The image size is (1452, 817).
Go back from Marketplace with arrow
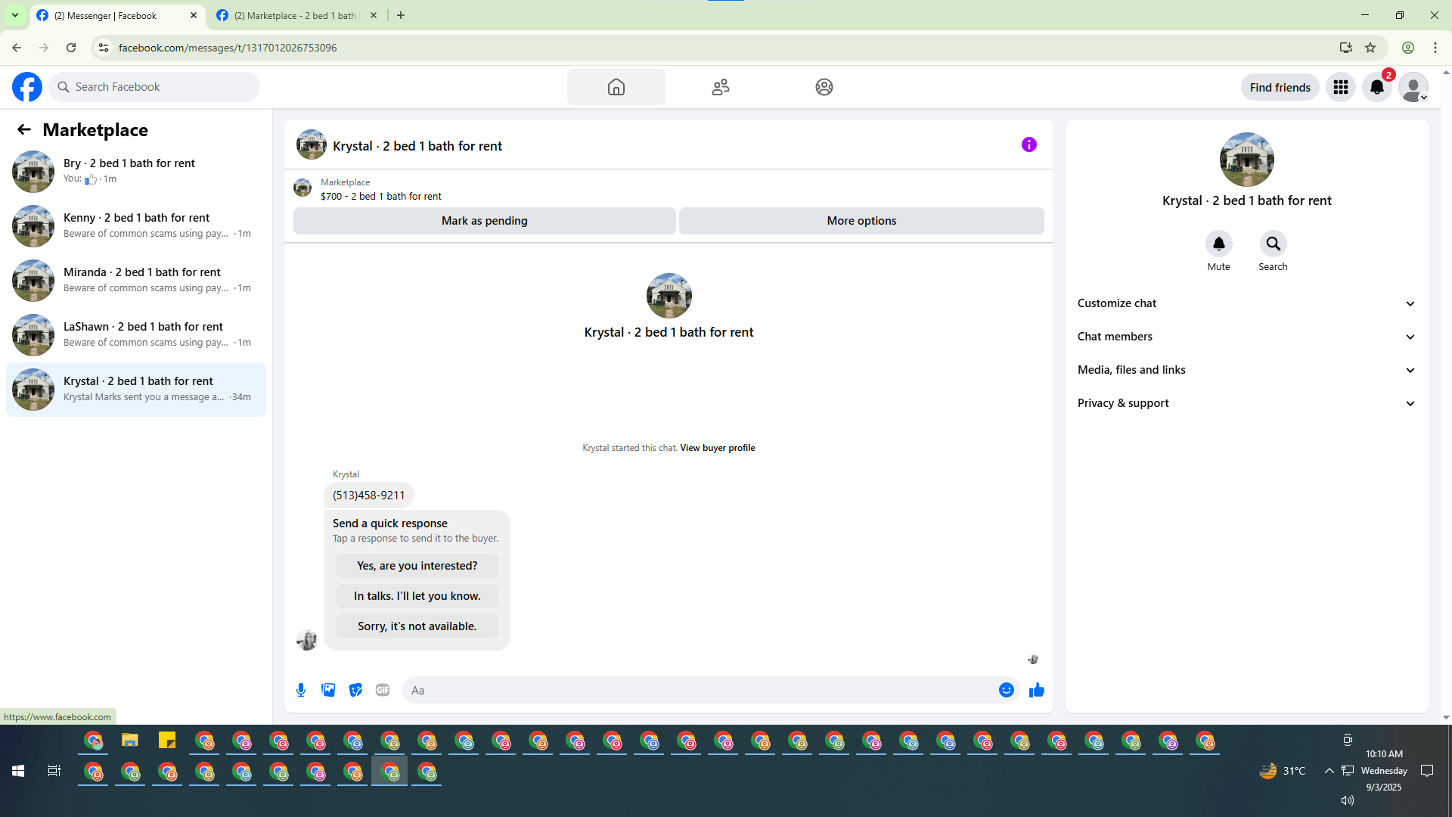tap(24, 129)
